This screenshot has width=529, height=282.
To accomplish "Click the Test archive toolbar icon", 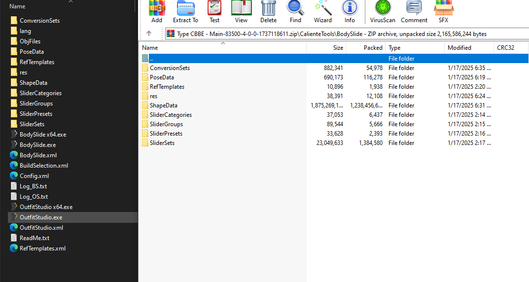I will 214,8.
